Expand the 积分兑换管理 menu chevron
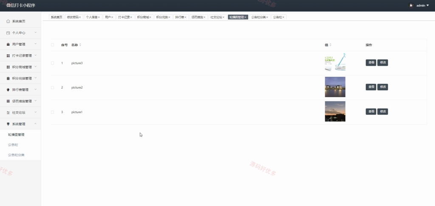The height and width of the screenshot is (206, 435). point(36,78)
